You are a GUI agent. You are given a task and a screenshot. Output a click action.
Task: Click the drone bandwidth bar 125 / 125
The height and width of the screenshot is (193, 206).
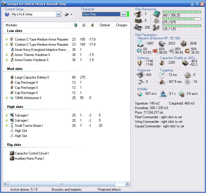[182, 26]
